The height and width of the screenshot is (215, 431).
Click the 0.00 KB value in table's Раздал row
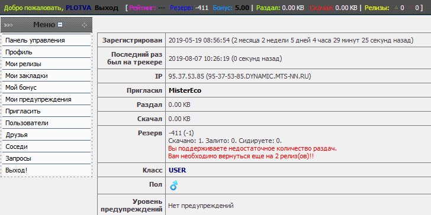[x=179, y=105]
